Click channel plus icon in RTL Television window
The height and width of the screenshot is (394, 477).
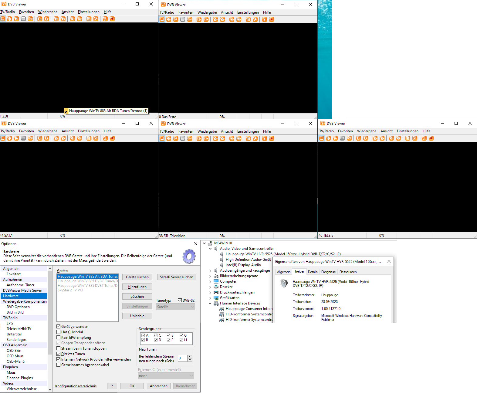tap(206, 138)
